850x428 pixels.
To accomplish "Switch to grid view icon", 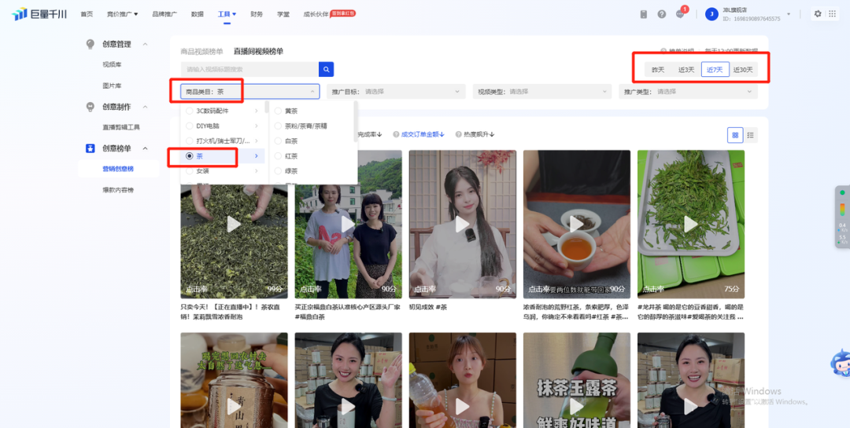I will [x=735, y=135].
